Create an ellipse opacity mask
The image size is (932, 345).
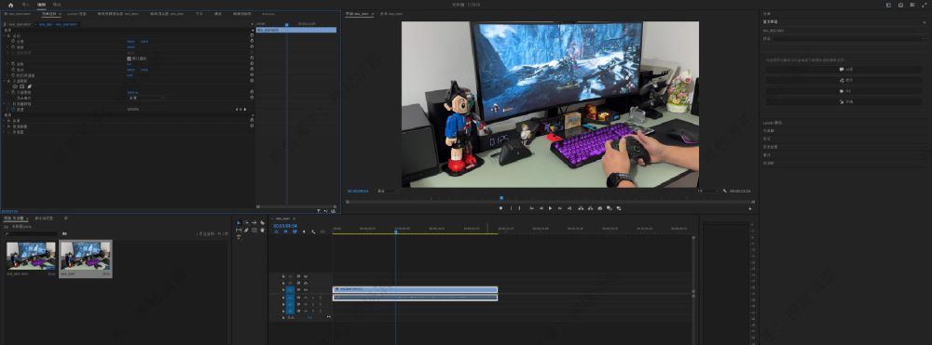[15, 86]
